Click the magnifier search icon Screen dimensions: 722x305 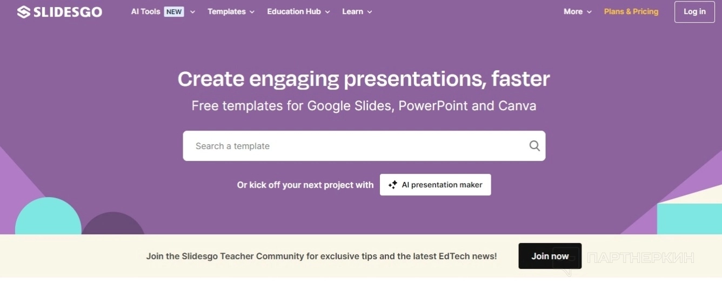[534, 146]
